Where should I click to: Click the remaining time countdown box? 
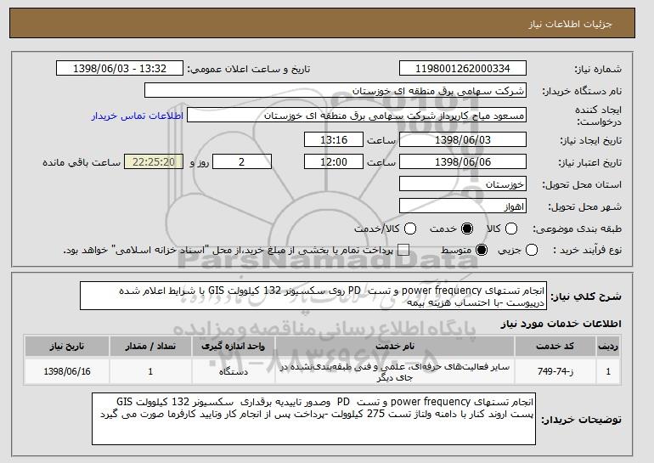[154, 161]
